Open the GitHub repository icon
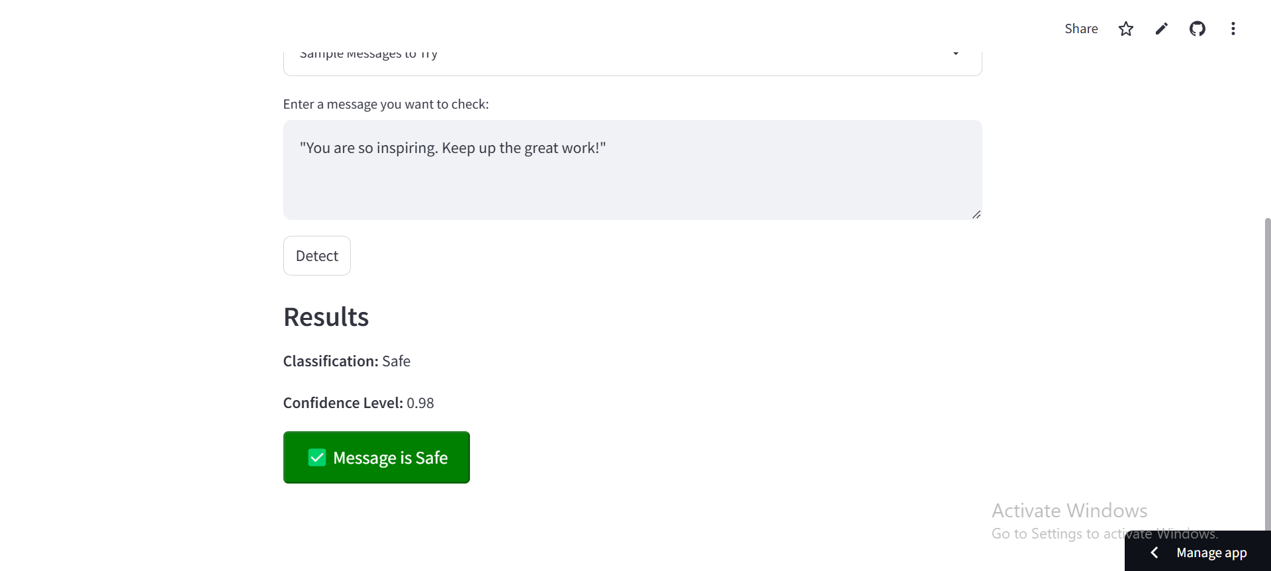The height and width of the screenshot is (571, 1271). [x=1197, y=28]
